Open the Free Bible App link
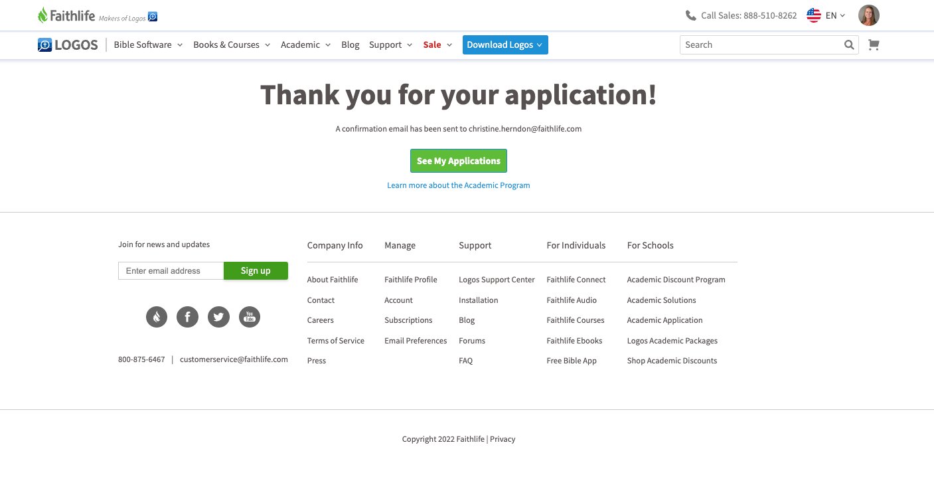 (572, 361)
